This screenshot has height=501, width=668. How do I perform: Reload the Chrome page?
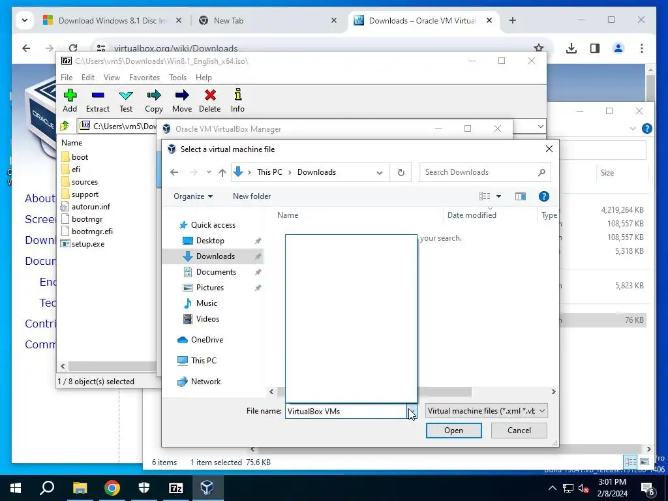[73, 48]
